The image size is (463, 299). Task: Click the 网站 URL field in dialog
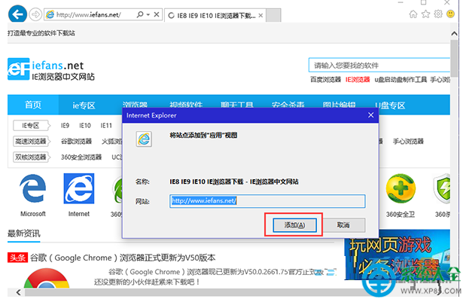coord(267,201)
